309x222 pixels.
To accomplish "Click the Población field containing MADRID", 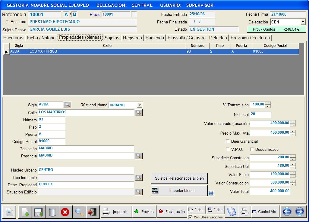I will (86, 149).
